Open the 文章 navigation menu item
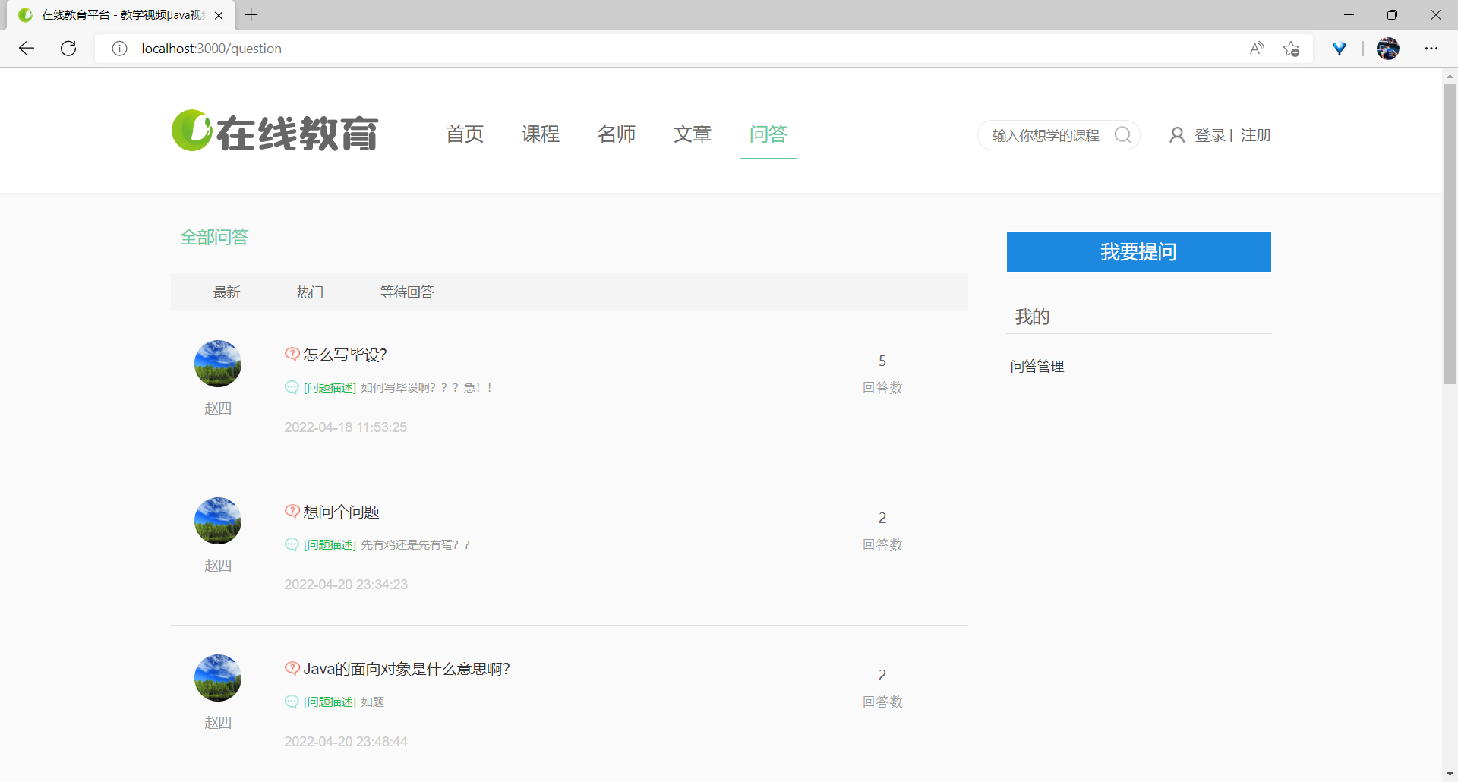1458x782 pixels. [x=692, y=134]
